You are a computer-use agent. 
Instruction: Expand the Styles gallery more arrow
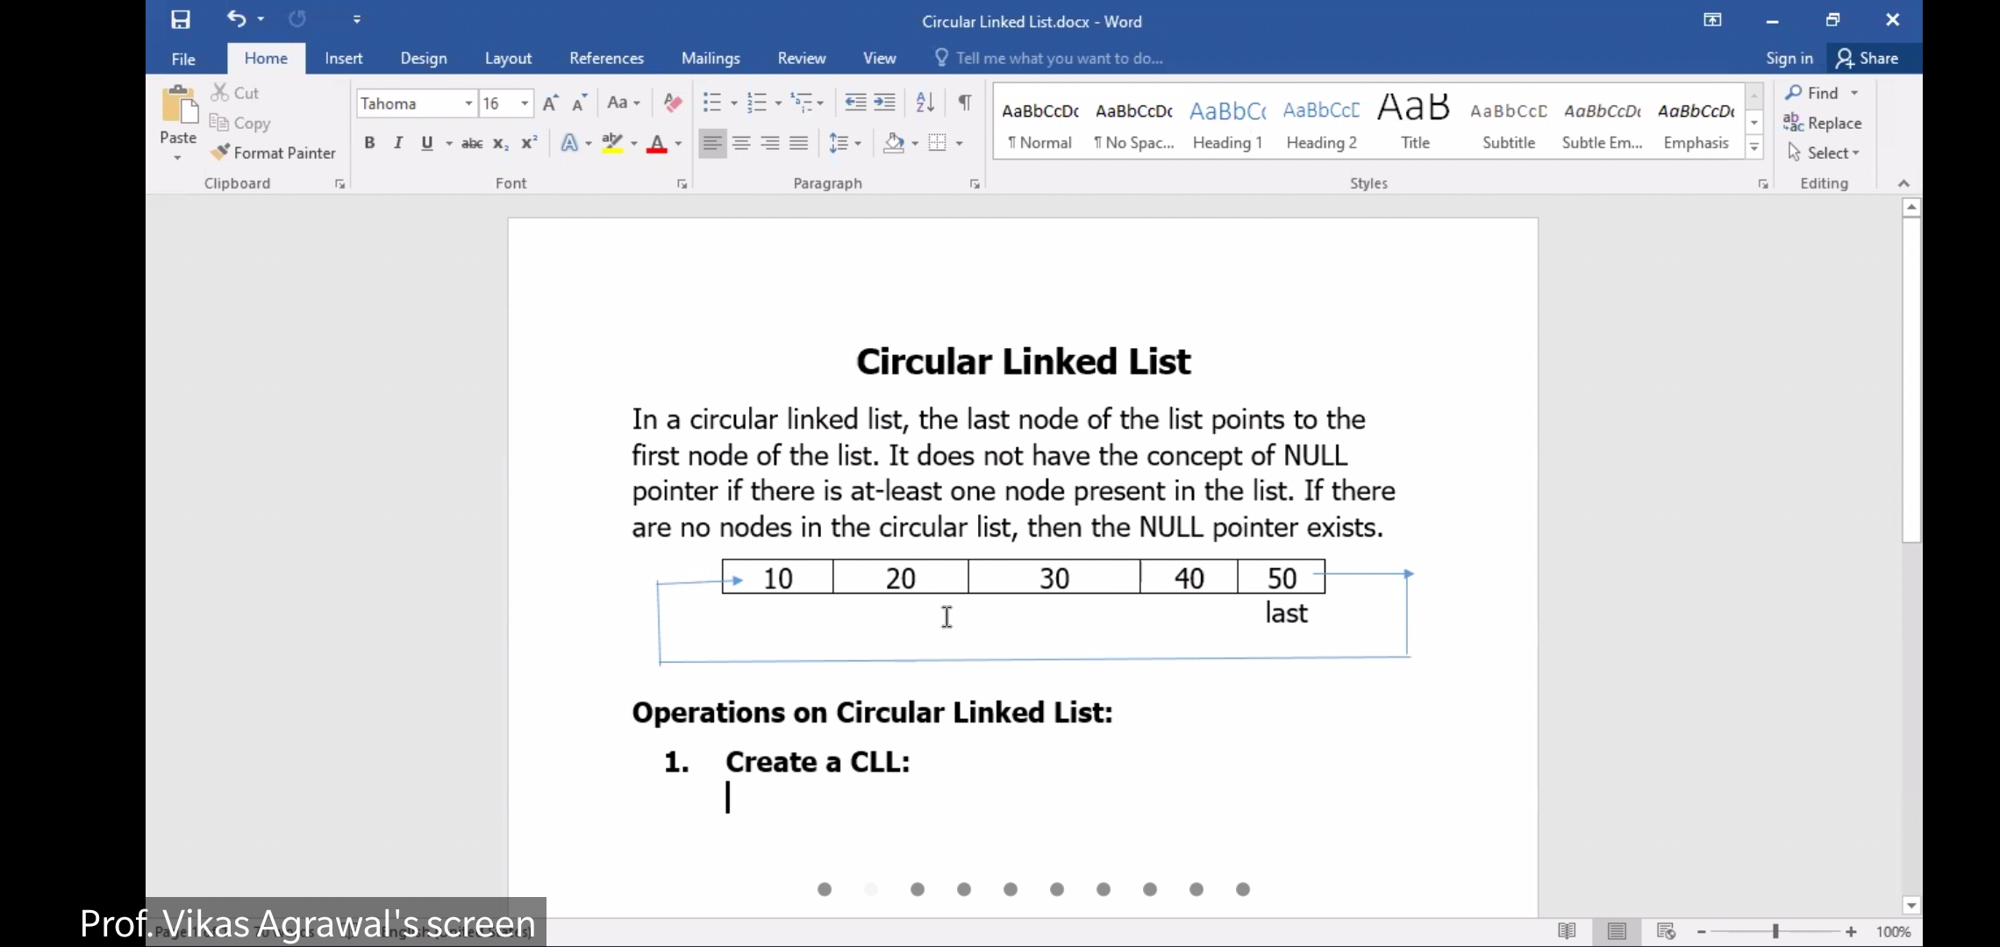[1754, 147]
